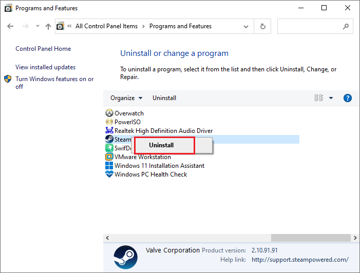Select Realtek High Definition Audio Driver

(163, 131)
